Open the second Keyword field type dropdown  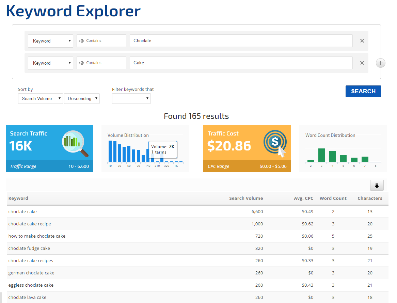[50, 63]
